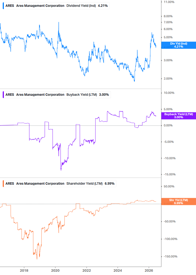The height and width of the screenshot is (275, 196).
Task: Select the purple Buyback Yield color bar
Action: (x=3, y=94)
